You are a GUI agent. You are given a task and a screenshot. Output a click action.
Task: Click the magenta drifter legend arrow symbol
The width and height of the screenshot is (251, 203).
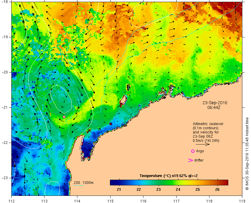point(190,160)
